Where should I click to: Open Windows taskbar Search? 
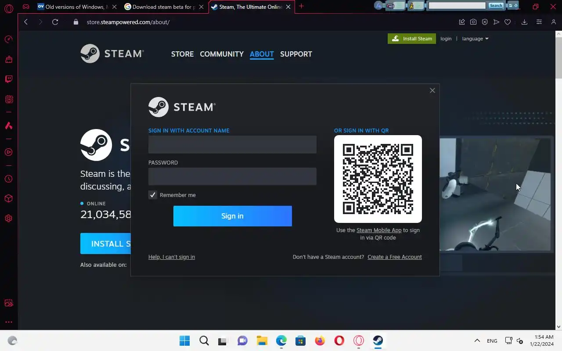[x=204, y=340]
